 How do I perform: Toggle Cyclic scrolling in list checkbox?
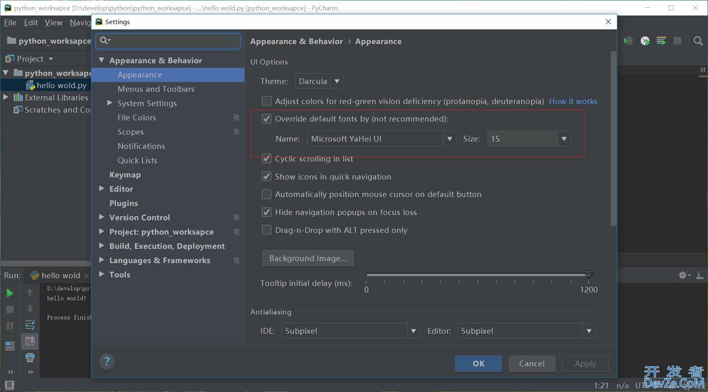[x=266, y=158]
